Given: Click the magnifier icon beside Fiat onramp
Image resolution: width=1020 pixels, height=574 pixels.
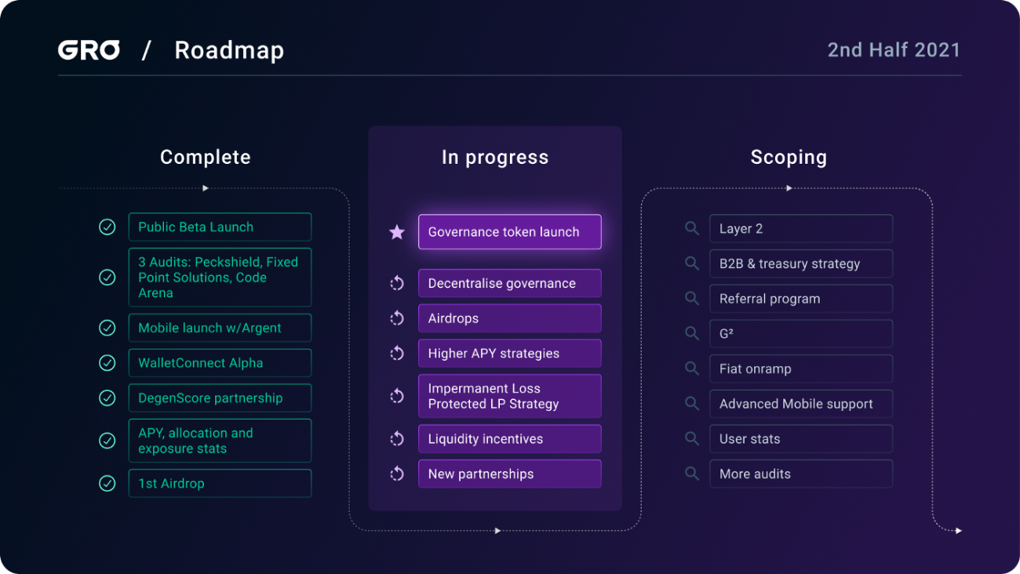Looking at the screenshot, I should coord(692,369).
